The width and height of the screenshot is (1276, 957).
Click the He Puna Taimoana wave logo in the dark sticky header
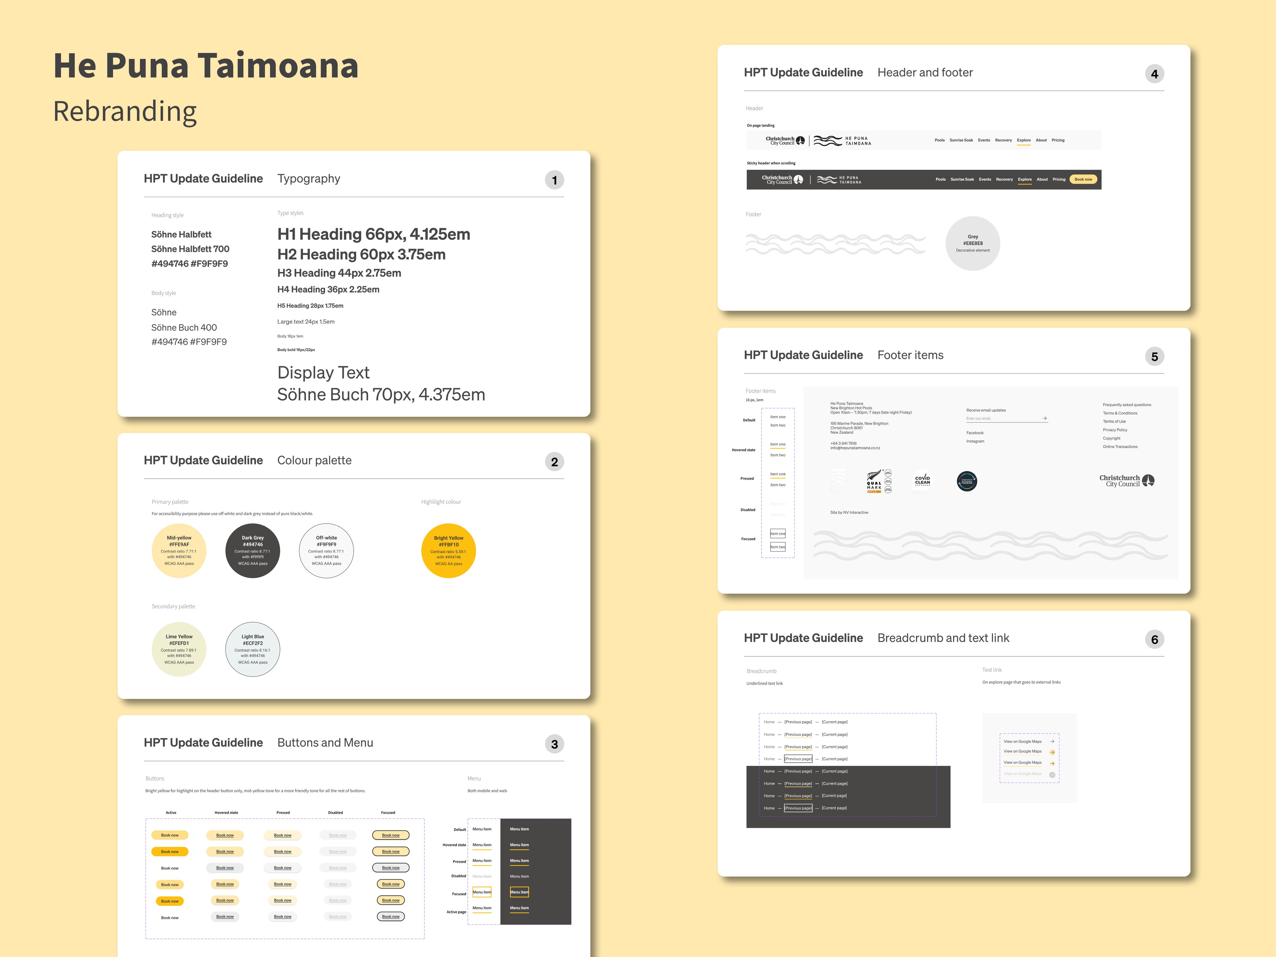839,180
